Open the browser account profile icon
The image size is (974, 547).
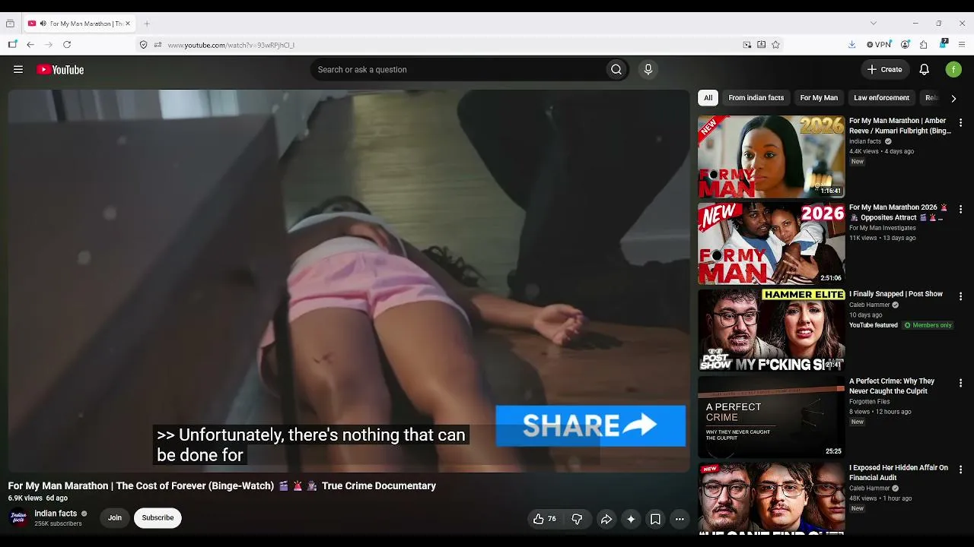(x=905, y=45)
